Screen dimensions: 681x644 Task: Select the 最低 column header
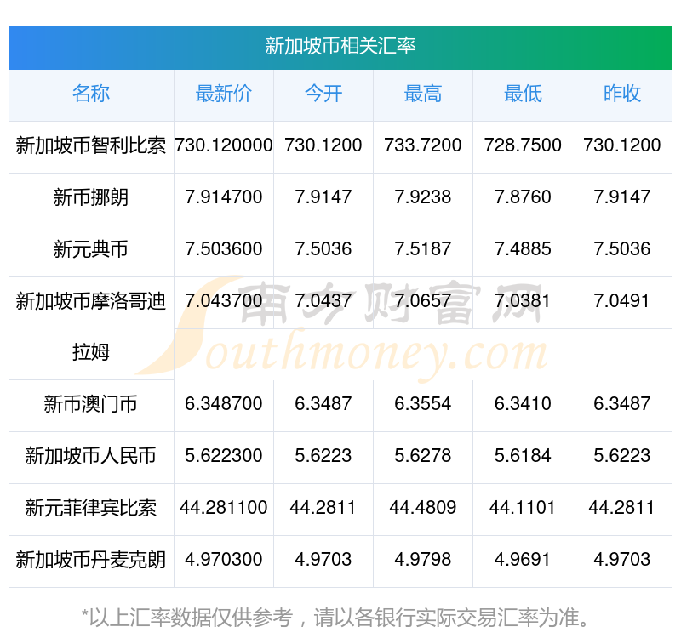[x=523, y=94]
